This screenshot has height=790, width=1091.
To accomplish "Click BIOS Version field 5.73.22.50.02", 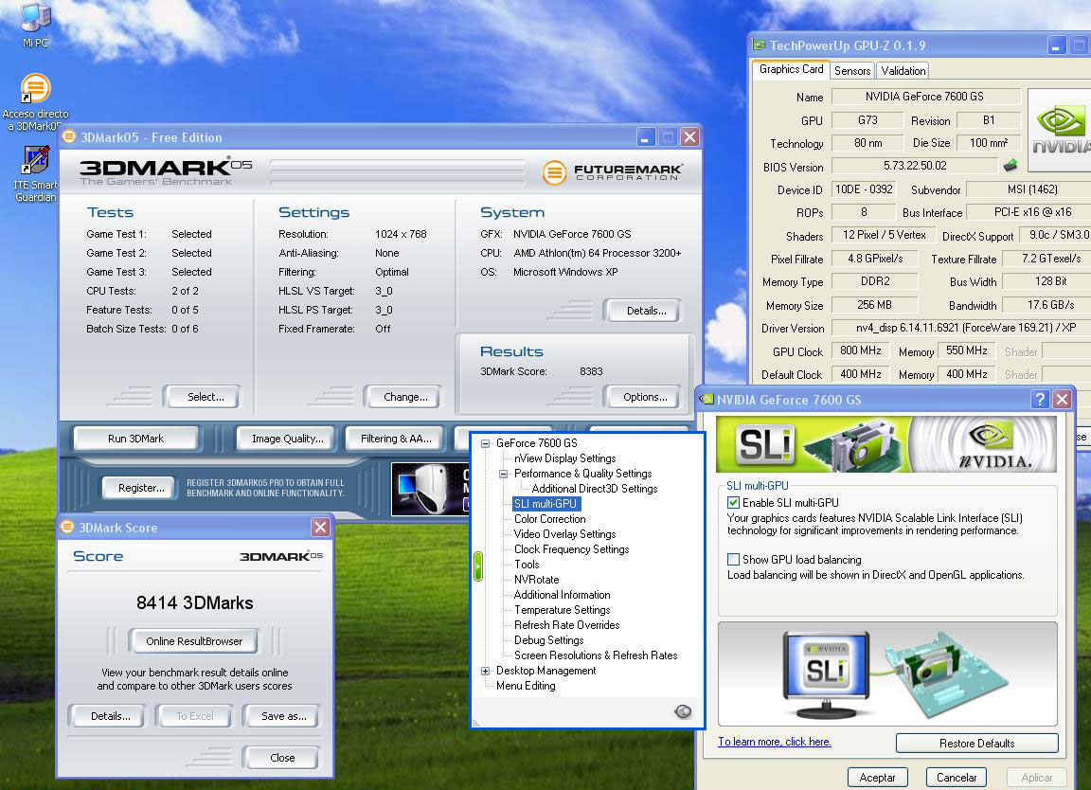I will coord(914,166).
